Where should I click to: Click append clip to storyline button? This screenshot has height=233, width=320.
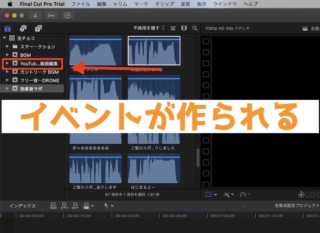tap(75, 205)
